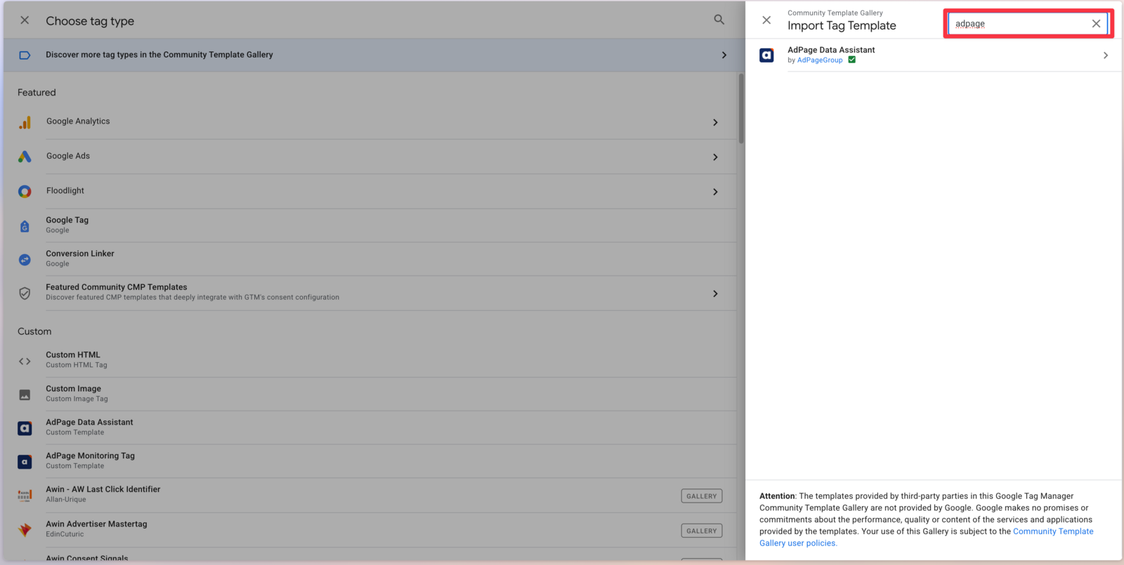
Task: Close the Import Tag Template panel
Action: coord(766,20)
